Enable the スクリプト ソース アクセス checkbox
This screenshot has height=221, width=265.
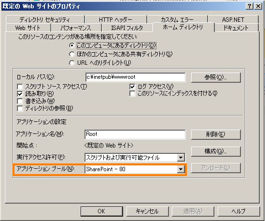tap(20, 87)
